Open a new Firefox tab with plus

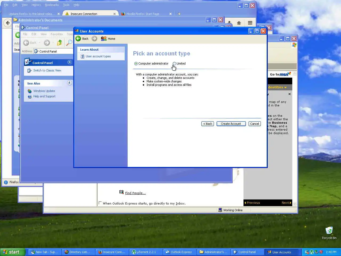[179, 14]
